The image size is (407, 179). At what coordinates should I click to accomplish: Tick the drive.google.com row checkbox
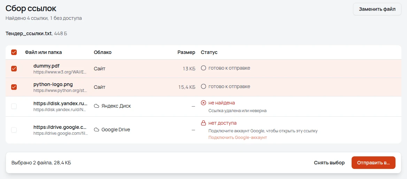tap(14, 130)
